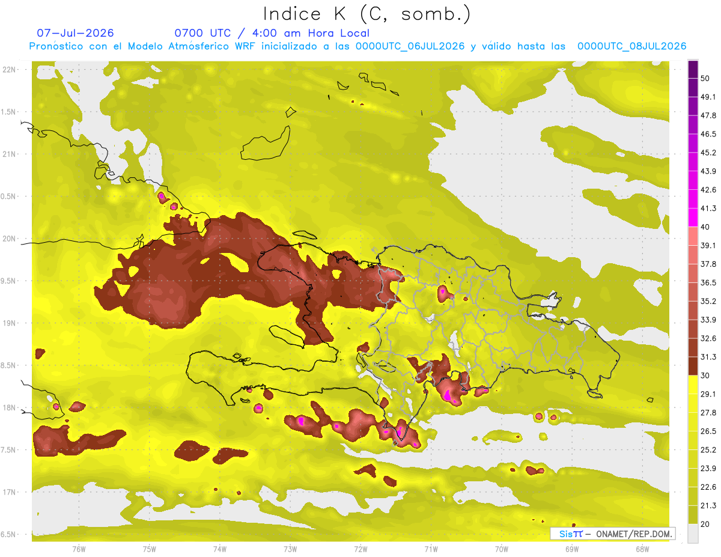This screenshot has width=721, height=557.
Task: Click longitude axis label '74W'
Action: (x=220, y=549)
